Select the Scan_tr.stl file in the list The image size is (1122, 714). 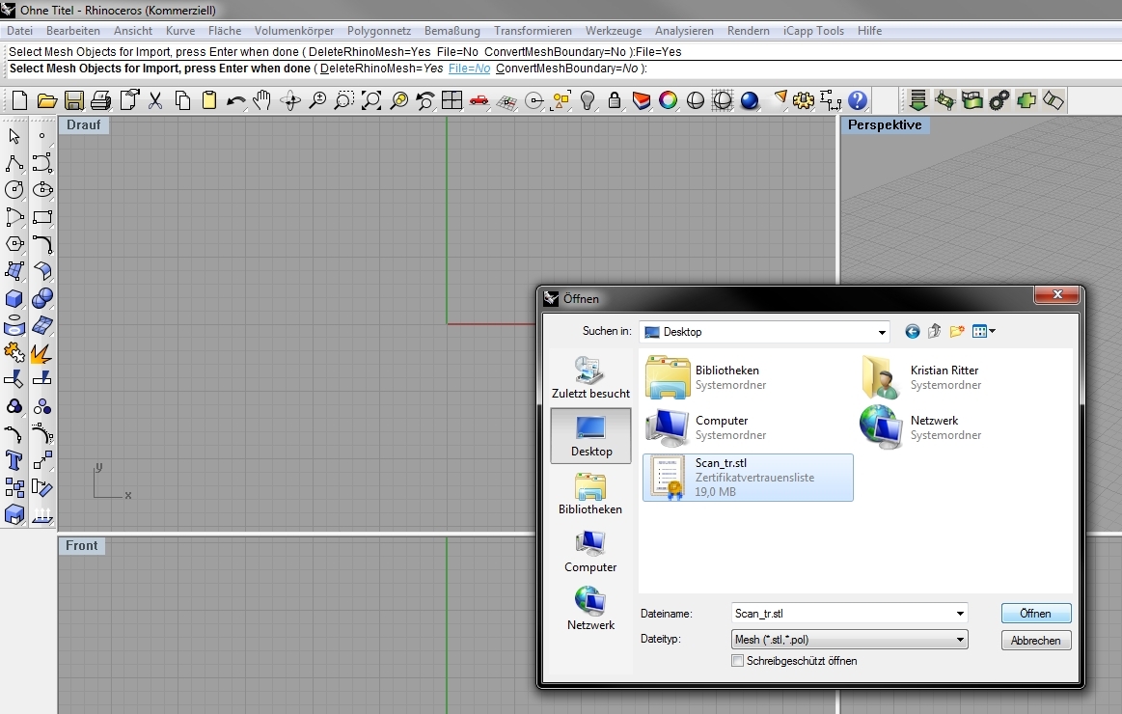click(748, 478)
